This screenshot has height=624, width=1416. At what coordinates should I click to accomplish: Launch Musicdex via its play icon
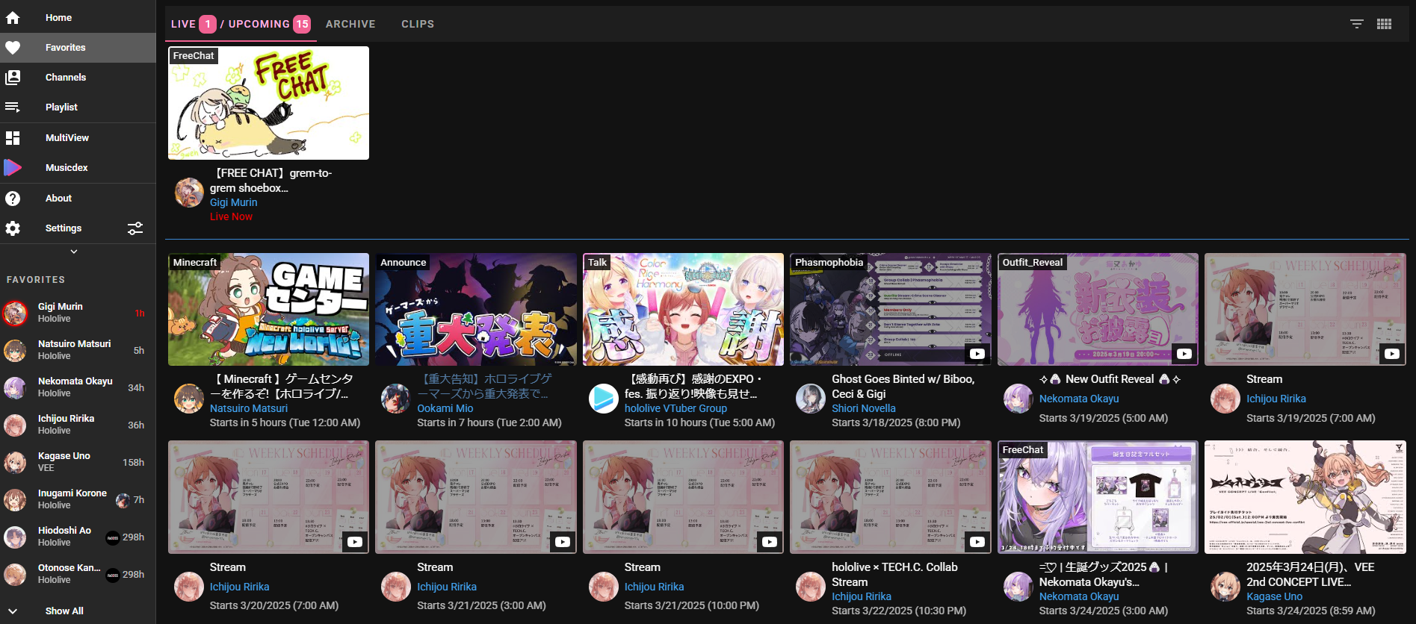point(13,168)
